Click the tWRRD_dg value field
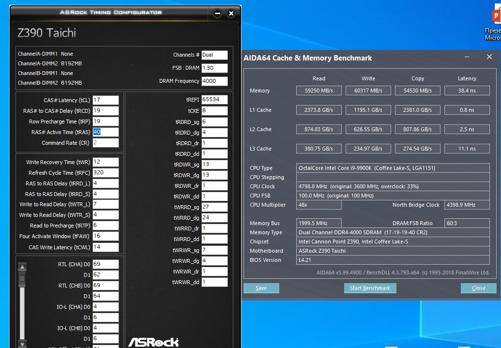The width and height of the screenshot is (501, 348). click(x=215, y=218)
